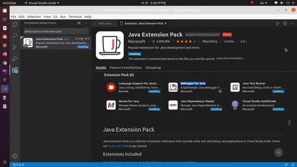Click the feedback icon in status bar
Image resolution: width=297 pixels, height=167 pixels.
(x=286, y=165)
